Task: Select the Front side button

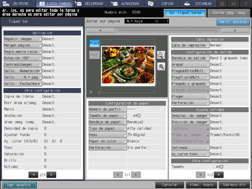Action: click(x=95, y=43)
